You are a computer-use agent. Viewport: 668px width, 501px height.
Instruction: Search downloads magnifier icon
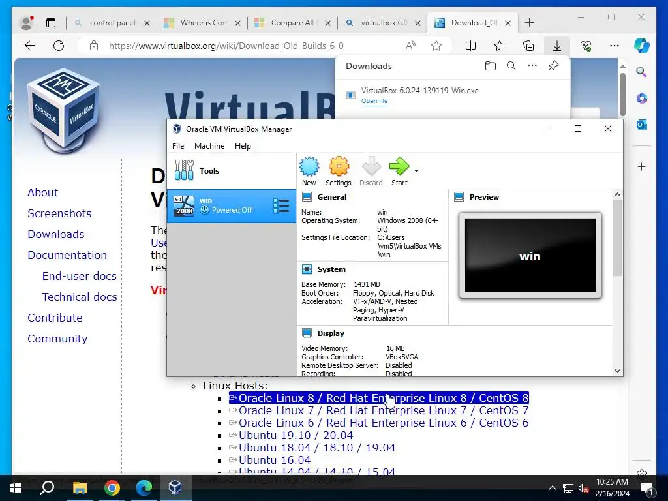(511, 66)
